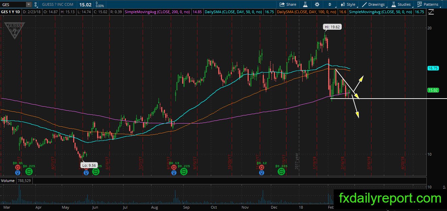Click the 7/21/17 expiration date marker
Viewport: 447px width, 211px height.
[140, 162]
